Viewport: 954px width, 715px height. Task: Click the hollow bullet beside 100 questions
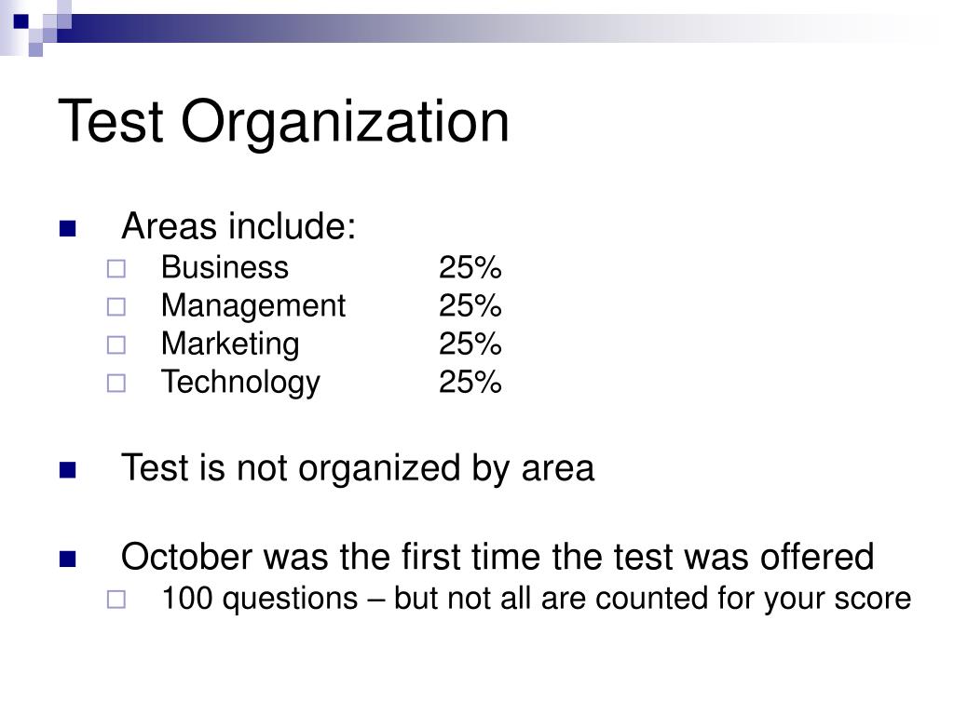click(x=116, y=600)
